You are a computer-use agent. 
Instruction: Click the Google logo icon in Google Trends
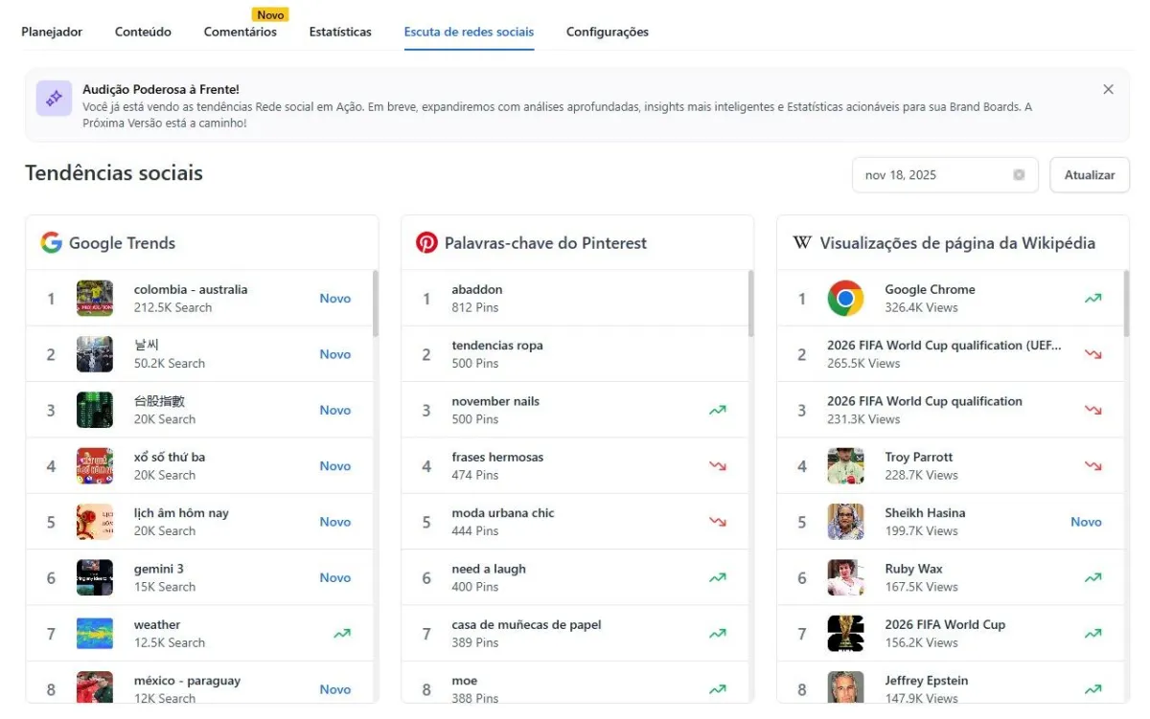pos(51,242)
